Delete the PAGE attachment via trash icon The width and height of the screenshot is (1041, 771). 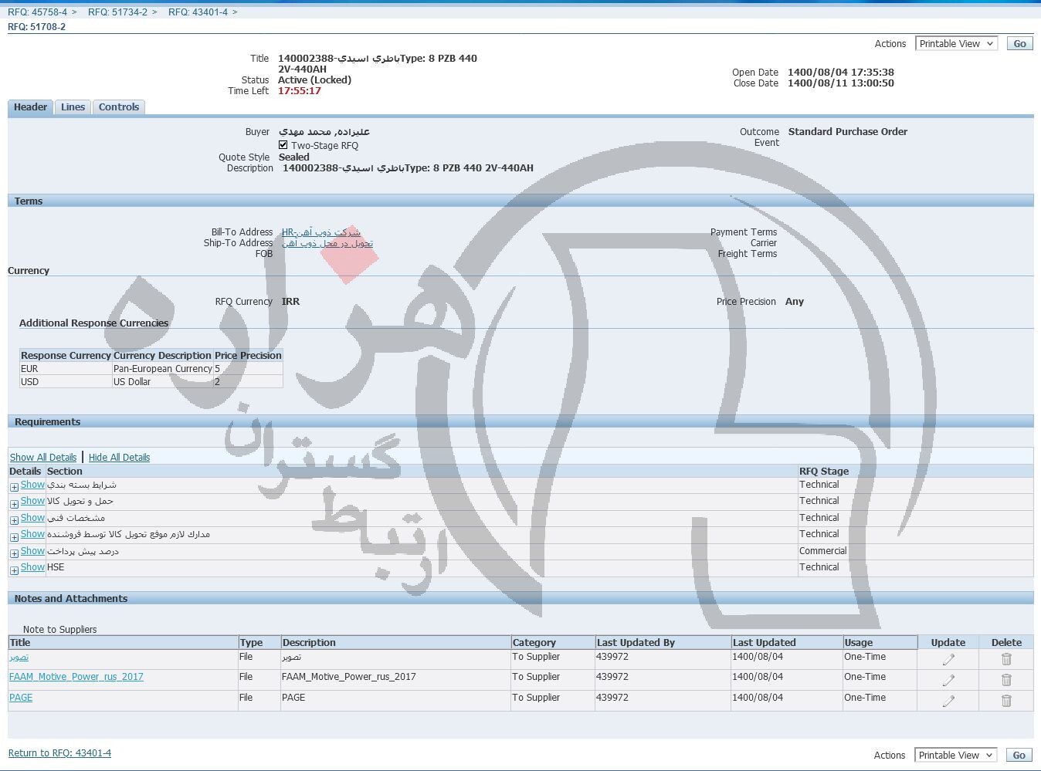point(1006,701)
